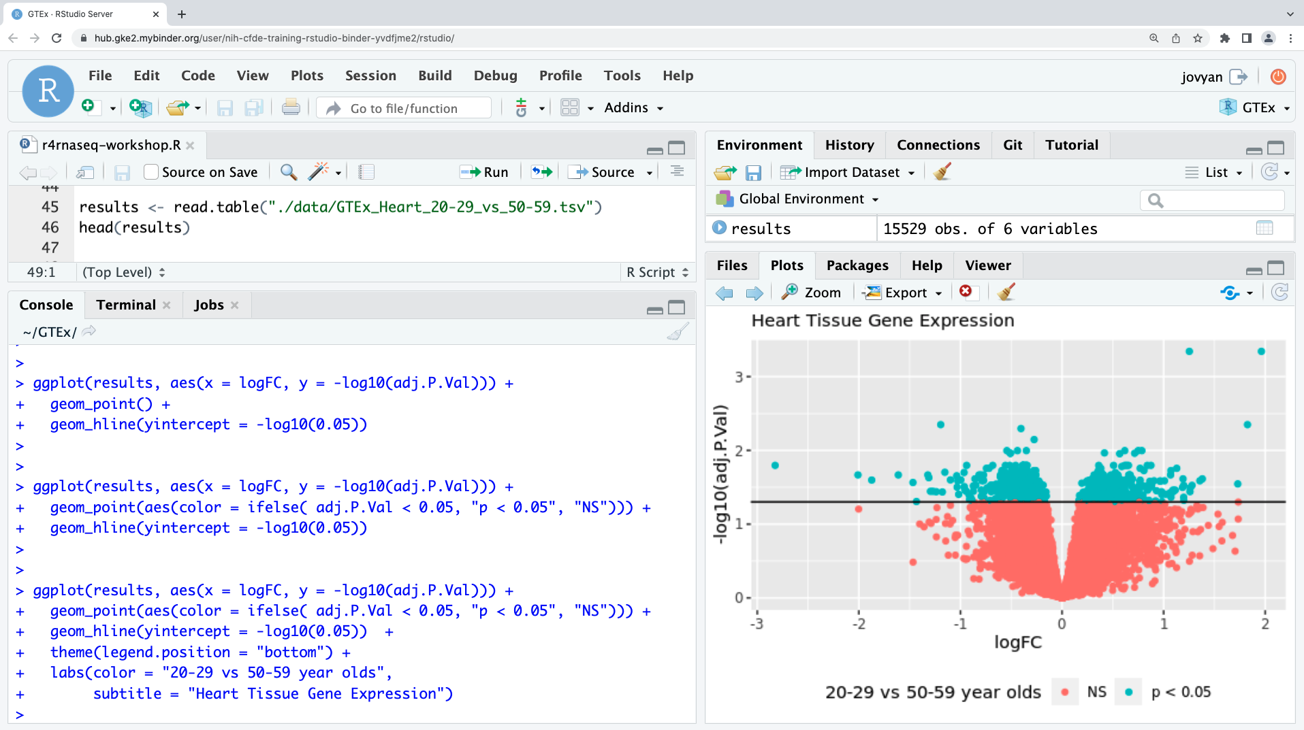Viewport: 1304px width, 730px height.
Task: Click the Load workspace icon in Environment
Action: click(x=725, y=173)
